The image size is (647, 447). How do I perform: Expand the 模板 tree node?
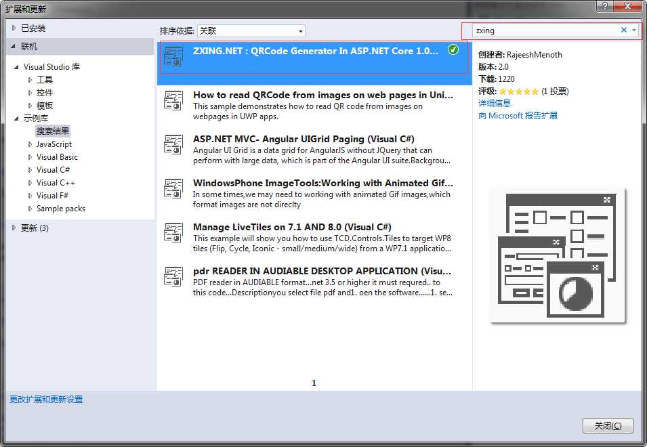click(30, 106)
